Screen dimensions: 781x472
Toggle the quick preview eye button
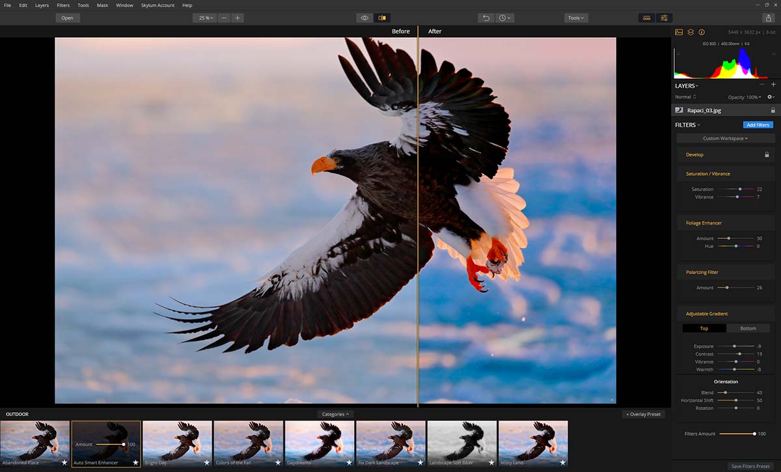click(x=364, y=18)
